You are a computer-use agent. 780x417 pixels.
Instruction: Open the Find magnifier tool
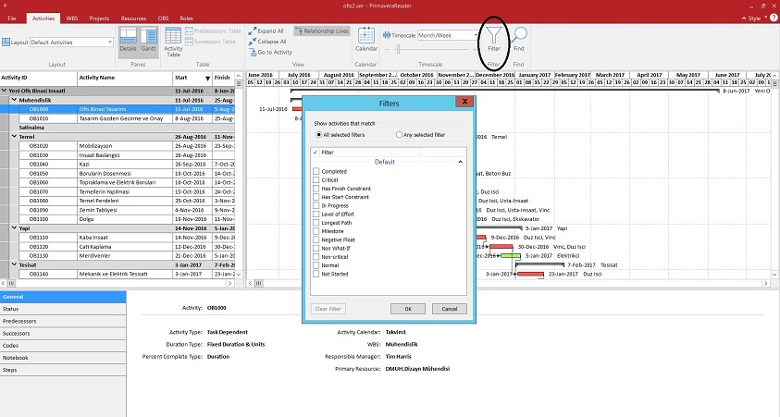tap(519, 37)
